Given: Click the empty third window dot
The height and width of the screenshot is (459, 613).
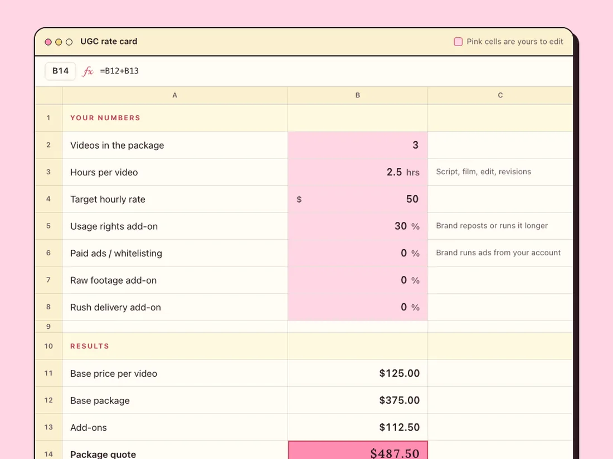Looking at the screenshot, I should point(69,42).
